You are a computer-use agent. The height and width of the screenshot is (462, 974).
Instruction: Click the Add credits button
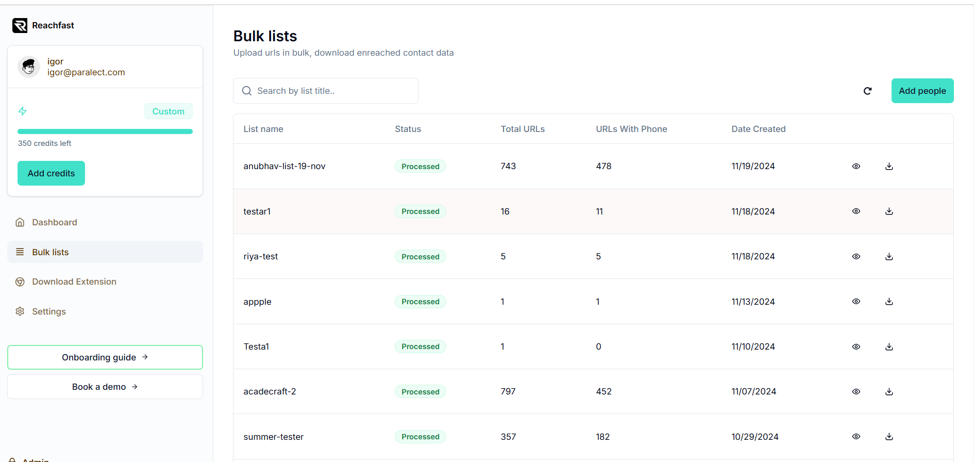click(x=51, y=173)
